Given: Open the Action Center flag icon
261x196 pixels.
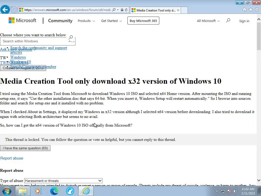Looking at the screenshot, I should point(229,191).
